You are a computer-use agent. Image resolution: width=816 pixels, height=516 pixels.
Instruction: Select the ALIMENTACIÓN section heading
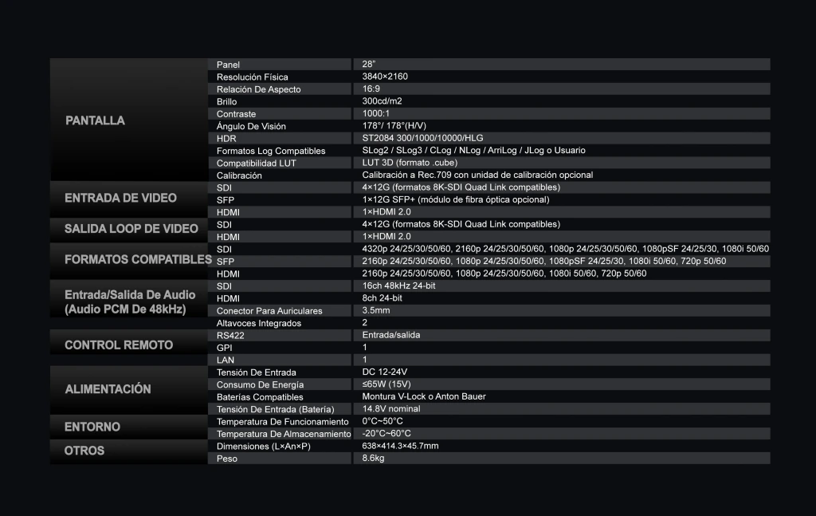pos(108,389)
